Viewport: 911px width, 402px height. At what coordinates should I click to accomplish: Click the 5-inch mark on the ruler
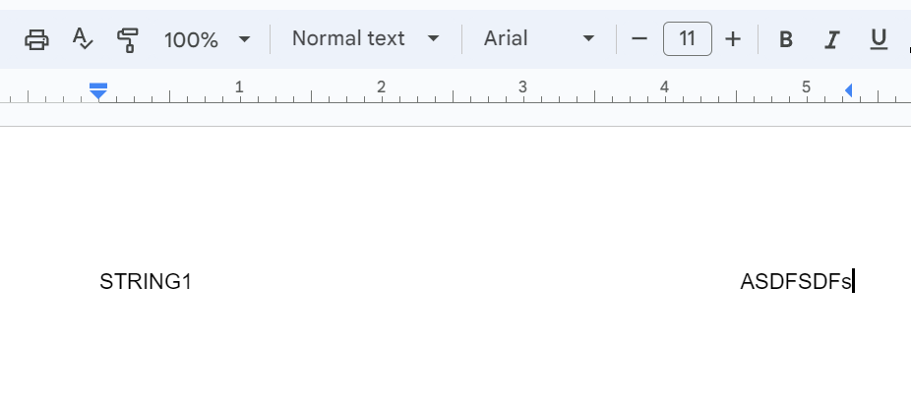806,87
